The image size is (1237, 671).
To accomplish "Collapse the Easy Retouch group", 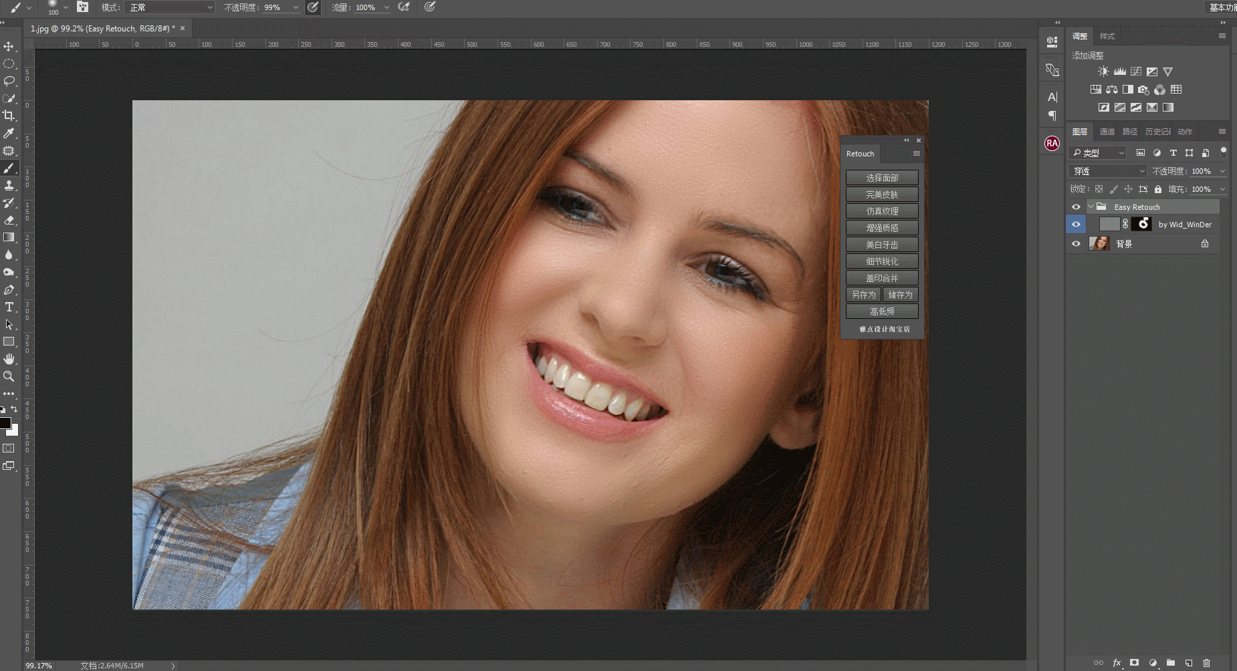I will click(1091, 207).
